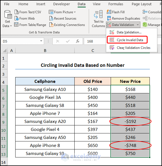Open the Data ribbon tab

point(82,4)
